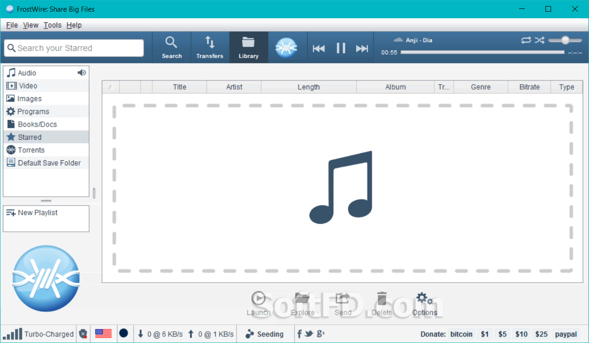Open the Search tab in toolbar
Image resolution: width=589 pixels, height=343 pixels.
click(172, 47)
